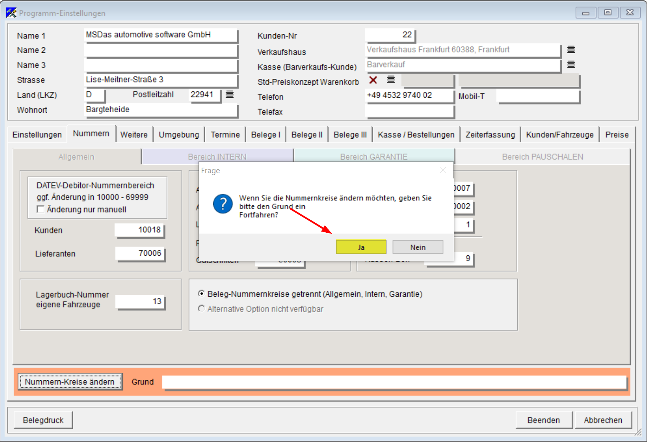Click the Verkaufshaus Frankfurt field
Screen dimensions: 647x442
[x=463, y=50]
